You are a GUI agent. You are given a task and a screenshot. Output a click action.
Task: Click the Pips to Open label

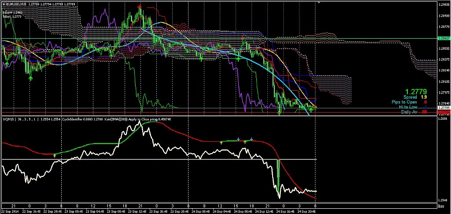(404, 102)
